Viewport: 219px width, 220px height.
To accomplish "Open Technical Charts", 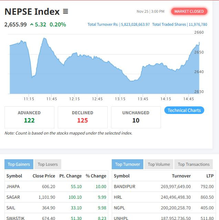I will pos(184,110).
